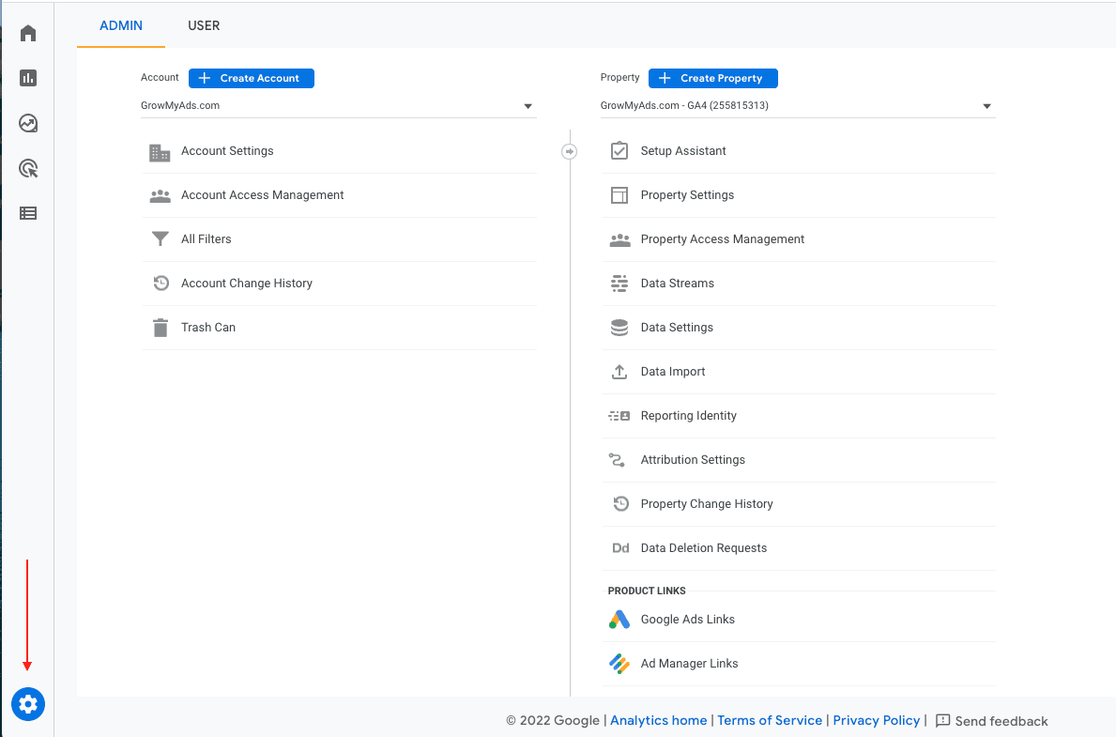Click the Data Import upload icon

click(619, 372)
